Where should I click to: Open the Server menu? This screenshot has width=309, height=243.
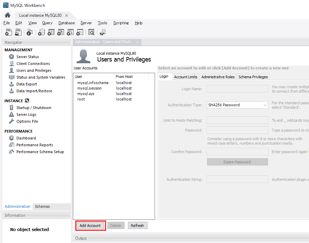pos(86,23)
